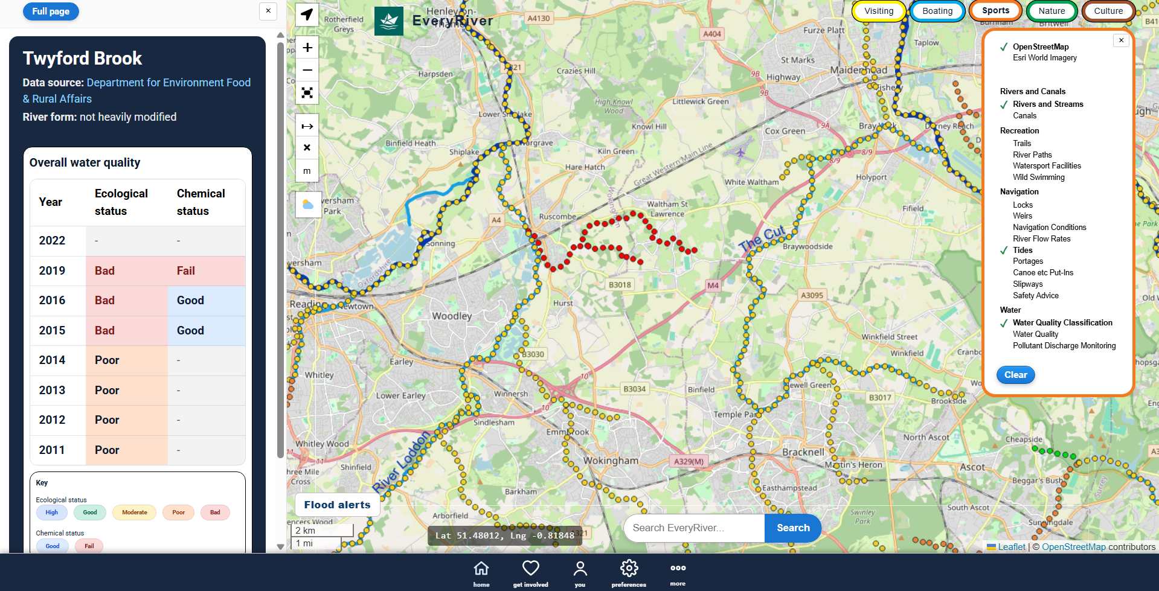Select the route arrow tool
This screenshot has width=1159, height=591.
pyautogui.click(x=307, y=125)
